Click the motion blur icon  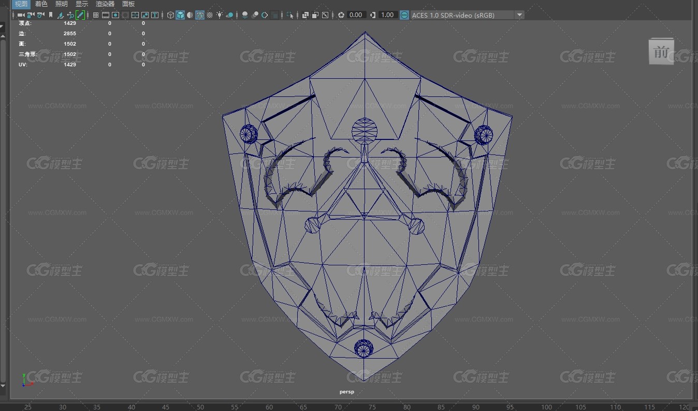click(255, 15)
